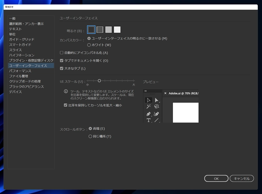262x194 pixels.
Task: Select ユーザーインターフェイスの明るさに一致させる radio
Action: pyautogui.click(x=127, y=38)
